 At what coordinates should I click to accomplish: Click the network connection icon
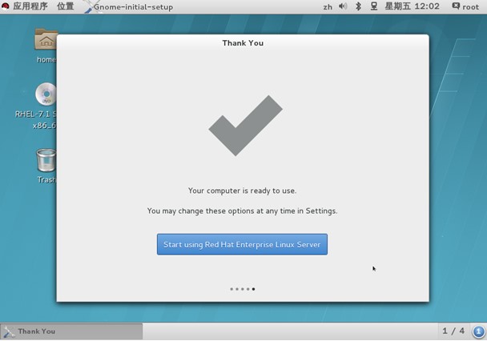click(x=373, y=6)
